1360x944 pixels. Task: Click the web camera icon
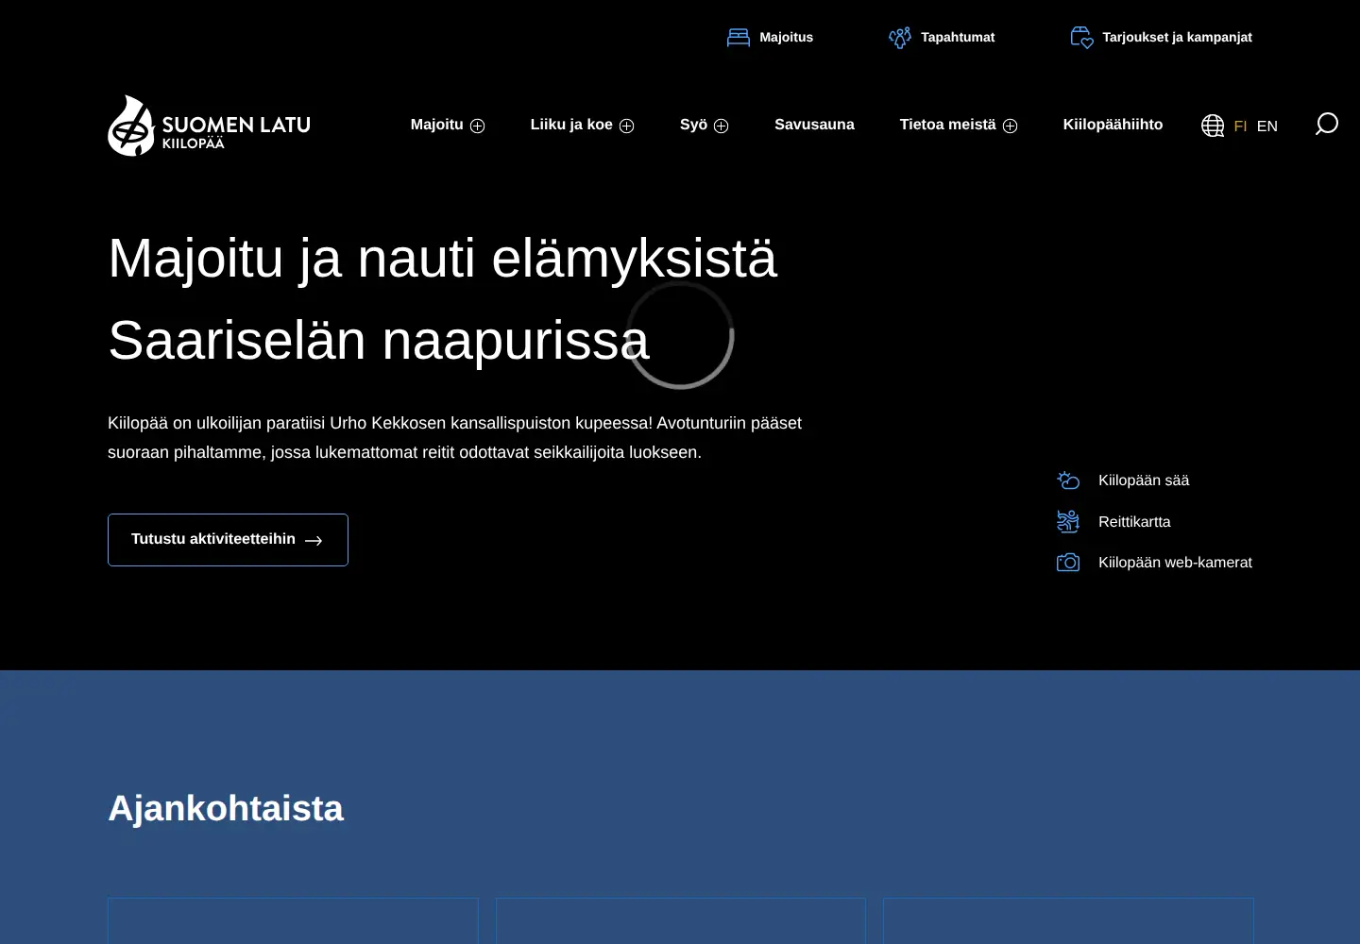[1068, 563]
